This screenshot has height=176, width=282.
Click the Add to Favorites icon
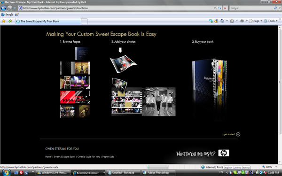(x=10, y=21)
